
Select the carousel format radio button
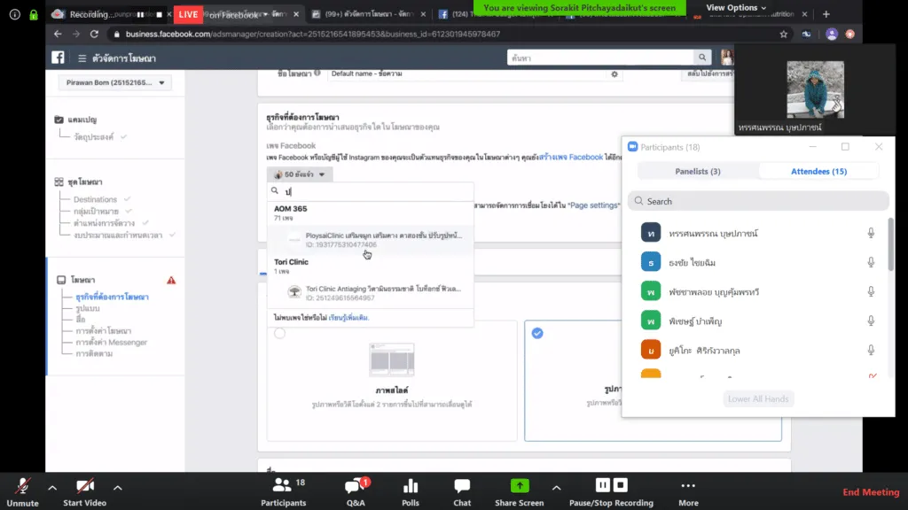tap(279, 333)
